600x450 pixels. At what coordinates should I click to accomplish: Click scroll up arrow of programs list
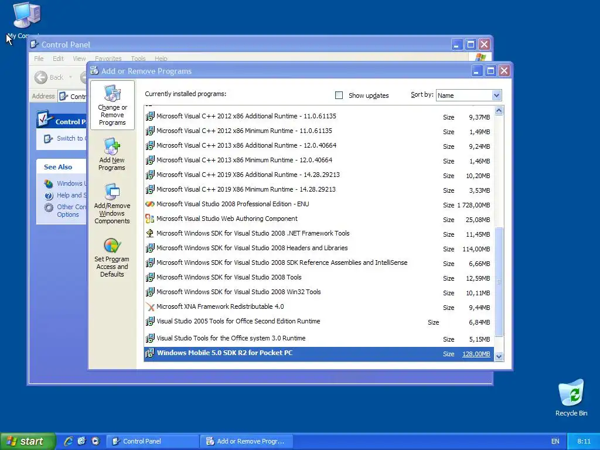pos(499,111)
